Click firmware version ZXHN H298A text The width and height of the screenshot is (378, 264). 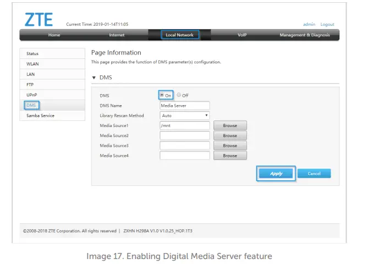[x=158, y=231]
